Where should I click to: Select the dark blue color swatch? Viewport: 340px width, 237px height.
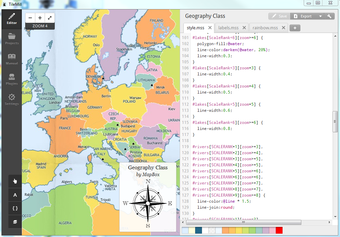pos(199,230)
